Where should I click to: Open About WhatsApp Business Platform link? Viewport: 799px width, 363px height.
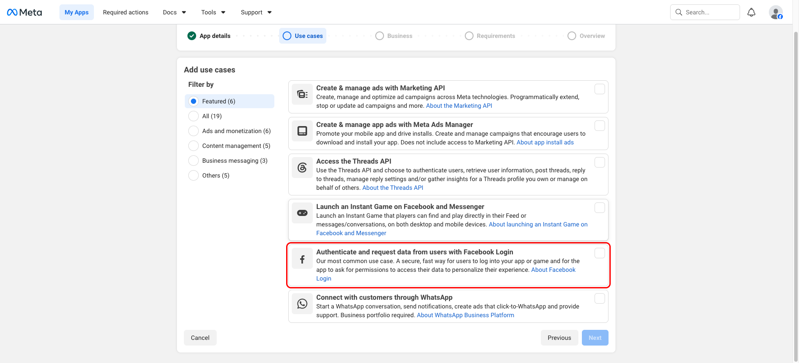pos(466,315)
